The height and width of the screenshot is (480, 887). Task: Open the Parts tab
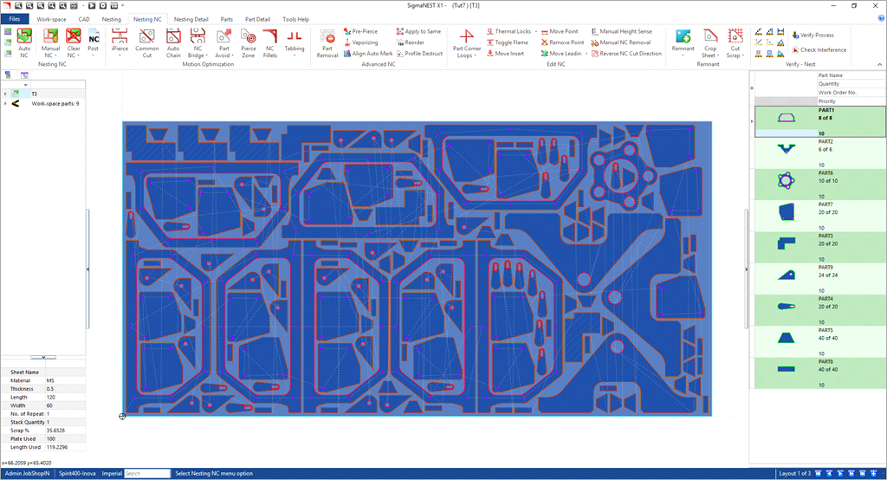point(227,19)
